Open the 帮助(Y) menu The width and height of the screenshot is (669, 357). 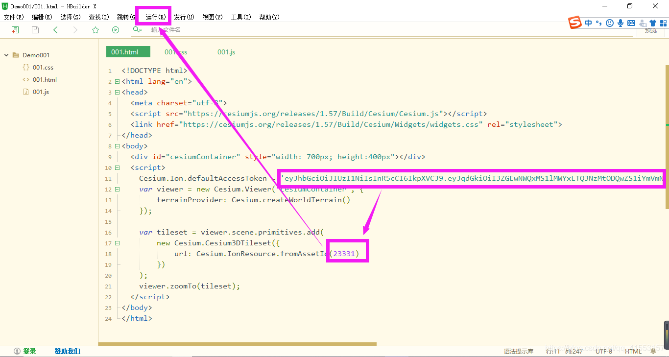pos(269,17)
